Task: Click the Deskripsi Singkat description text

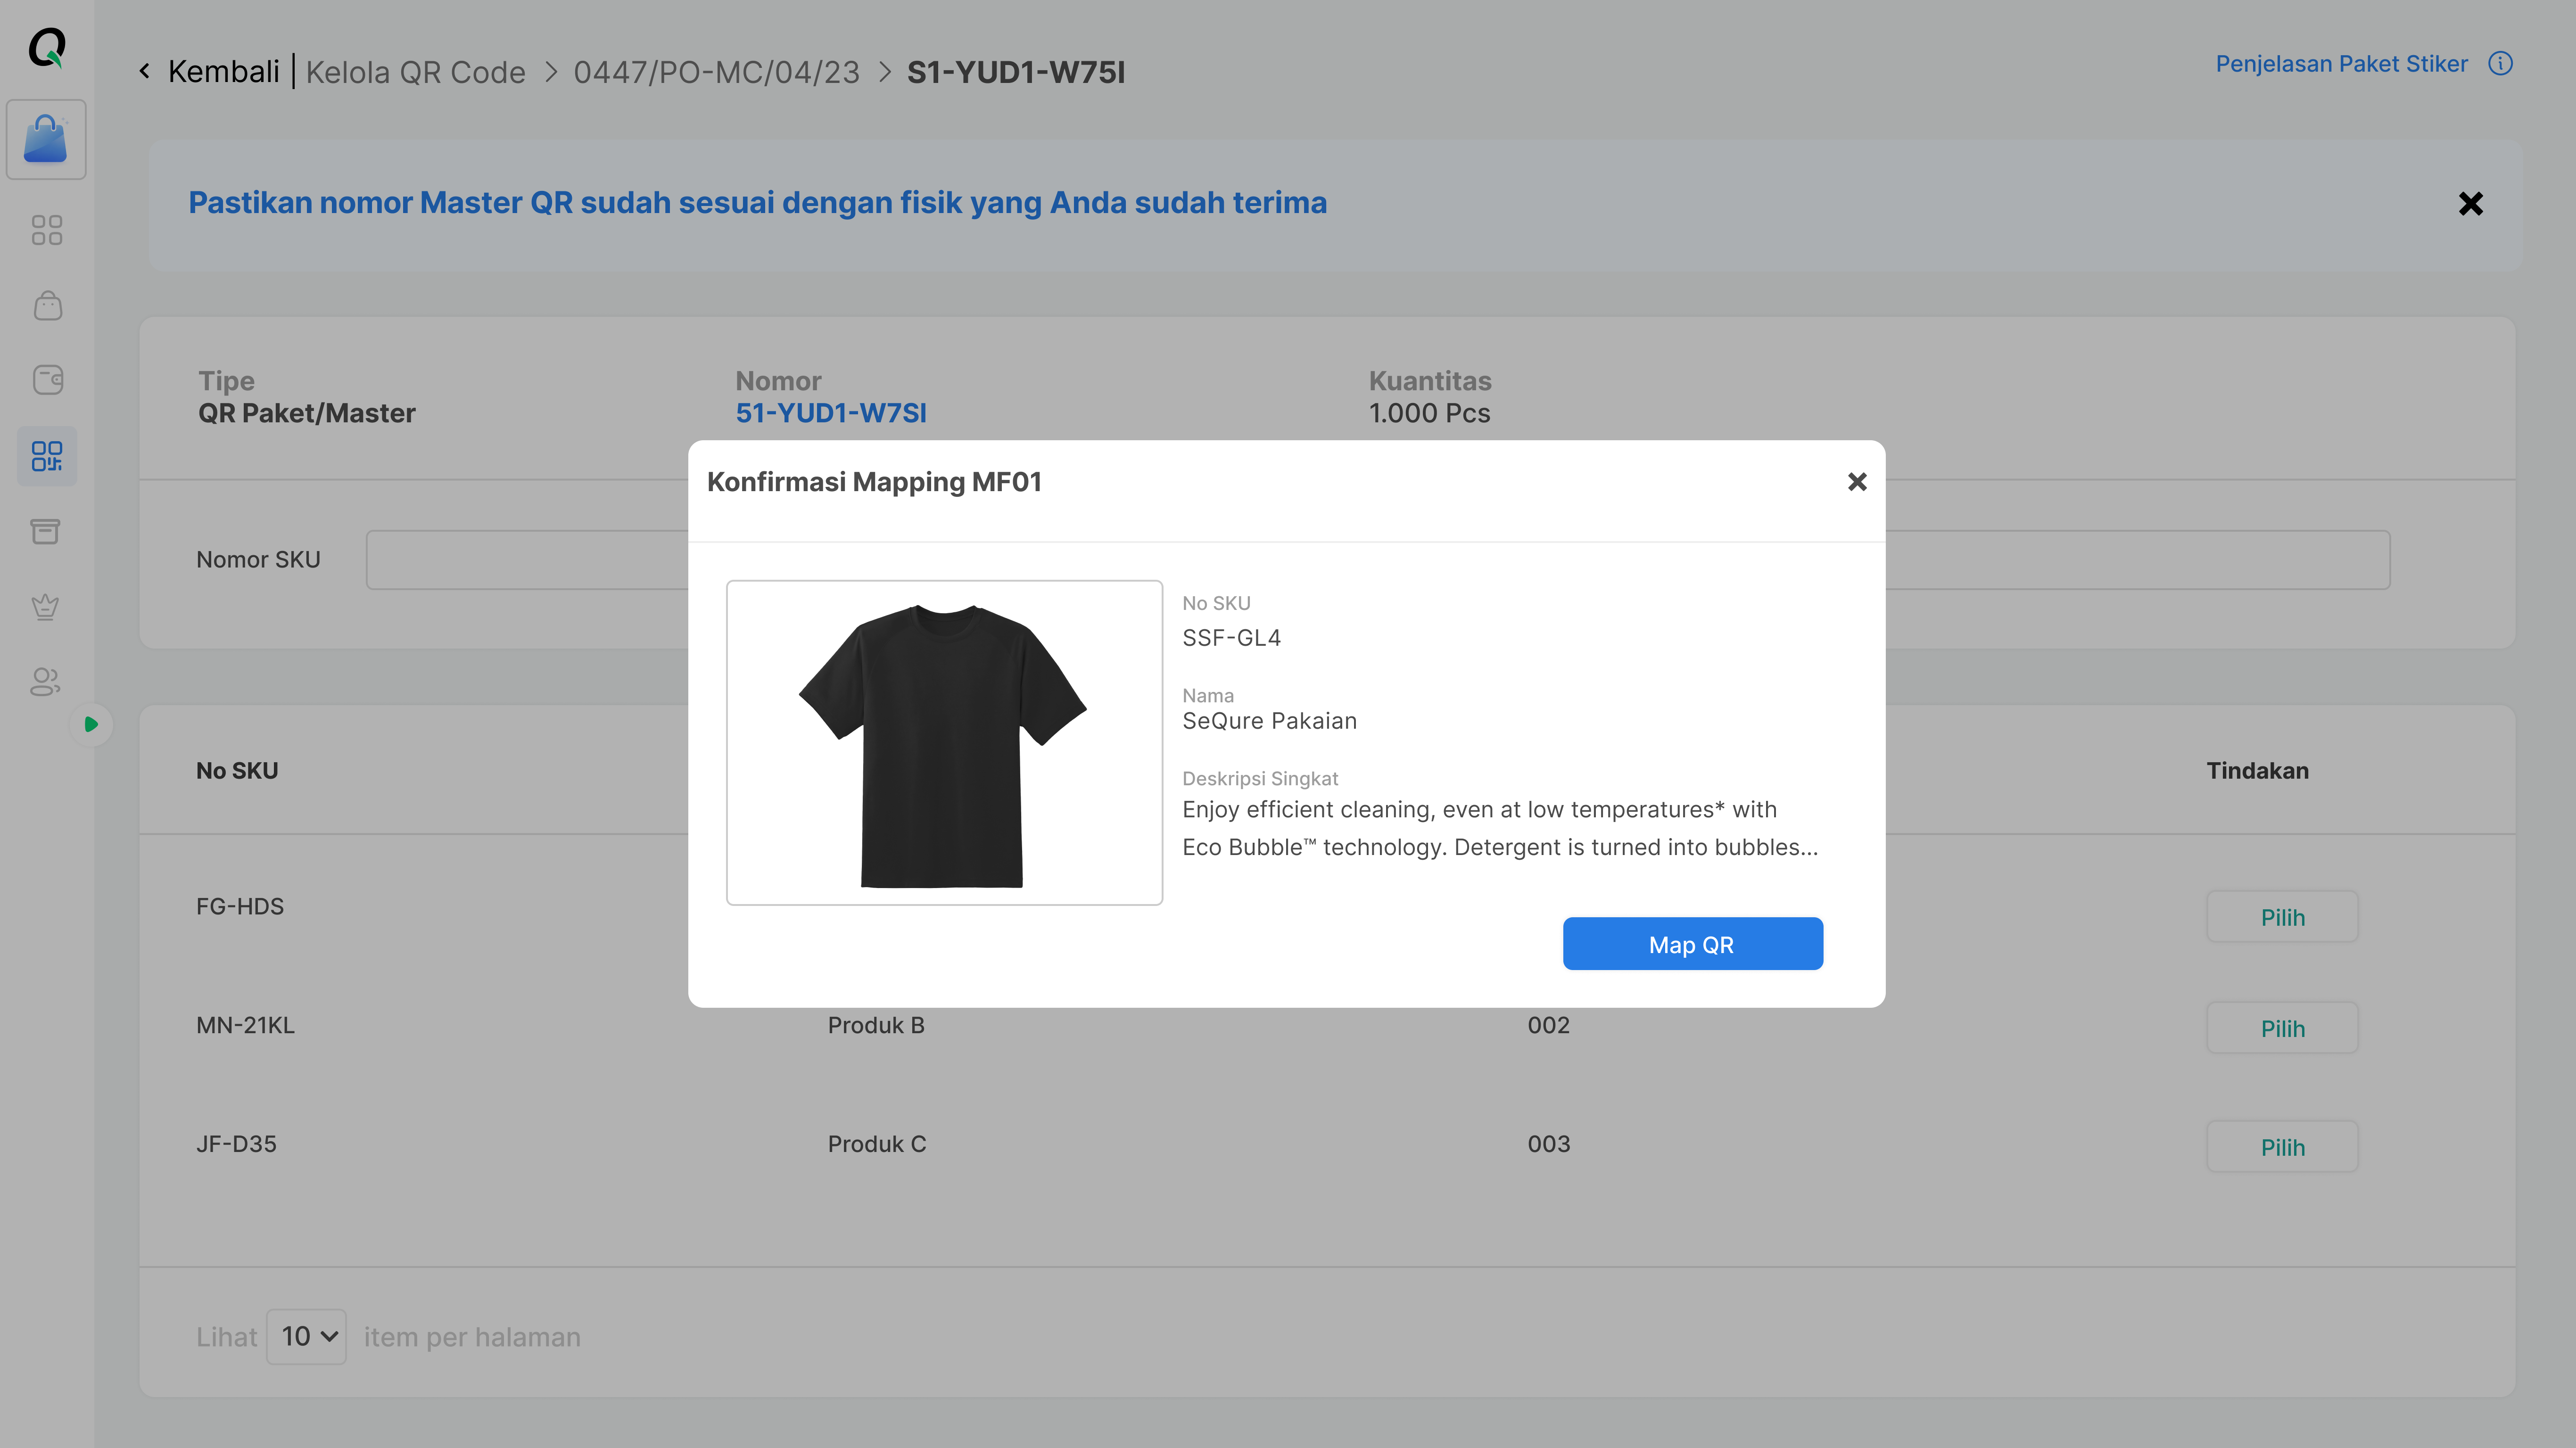Action: (x=1500, y=828)
